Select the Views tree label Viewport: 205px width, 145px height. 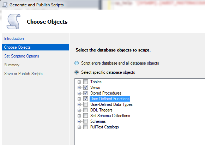tap(95, 87)
